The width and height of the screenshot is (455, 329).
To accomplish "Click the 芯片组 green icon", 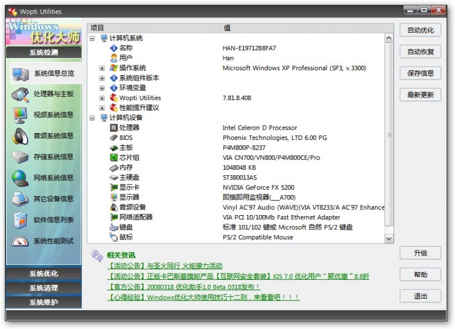I will tap(114, 158).
